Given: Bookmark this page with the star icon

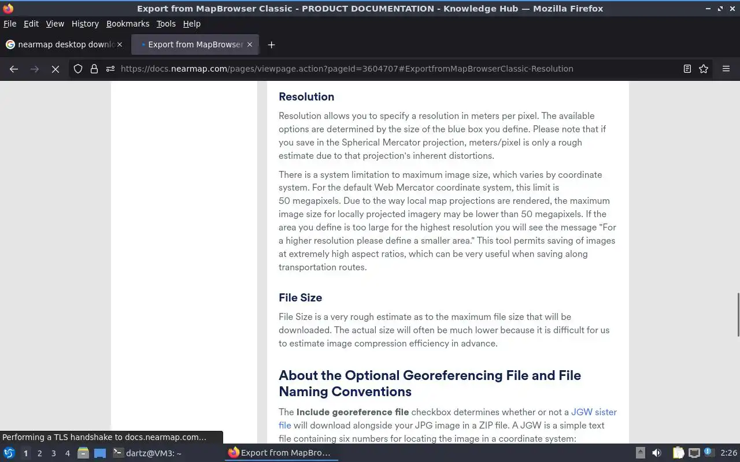Looking at the screenshot, I should pos(704,69).
